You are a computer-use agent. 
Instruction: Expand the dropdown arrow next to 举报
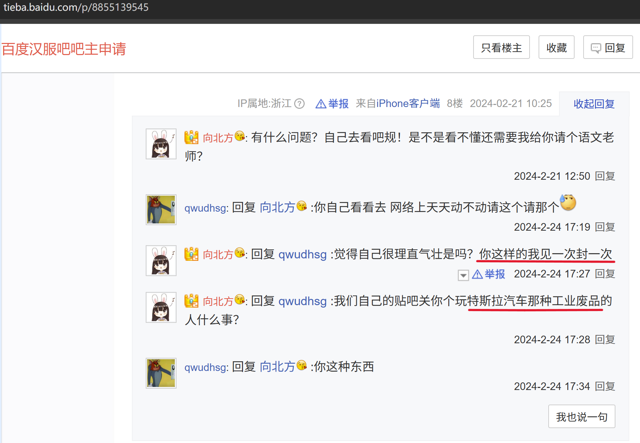coord(463,275)
